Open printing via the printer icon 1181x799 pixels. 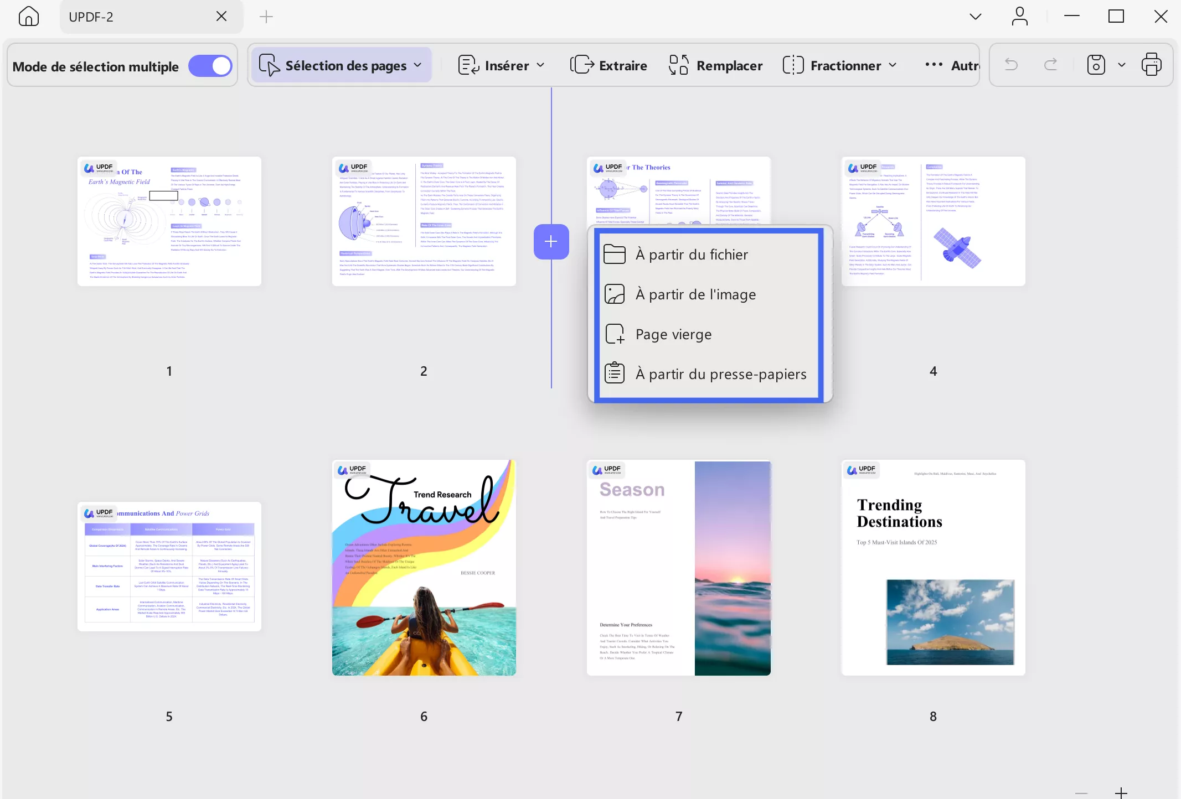[x=1152, y=65]
